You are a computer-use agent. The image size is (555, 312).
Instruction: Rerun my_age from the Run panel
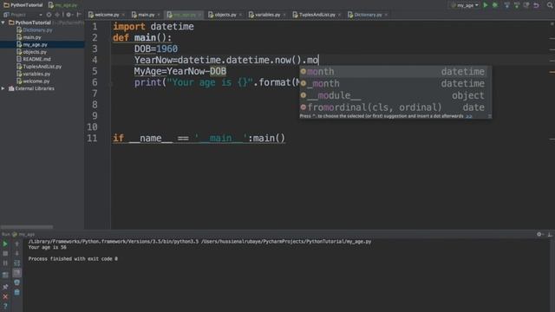click(5, 244)
